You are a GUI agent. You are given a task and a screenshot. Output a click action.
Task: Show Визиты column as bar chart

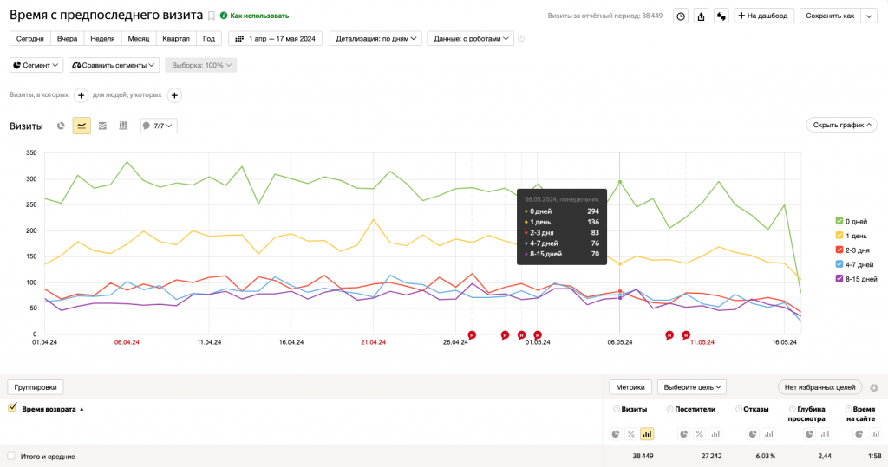coord(647,434)
